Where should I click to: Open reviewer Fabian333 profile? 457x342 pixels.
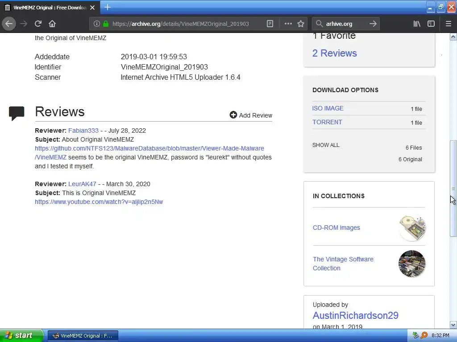(83, 130)
